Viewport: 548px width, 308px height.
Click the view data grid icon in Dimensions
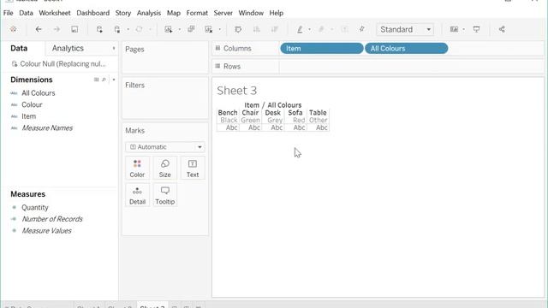97,80
